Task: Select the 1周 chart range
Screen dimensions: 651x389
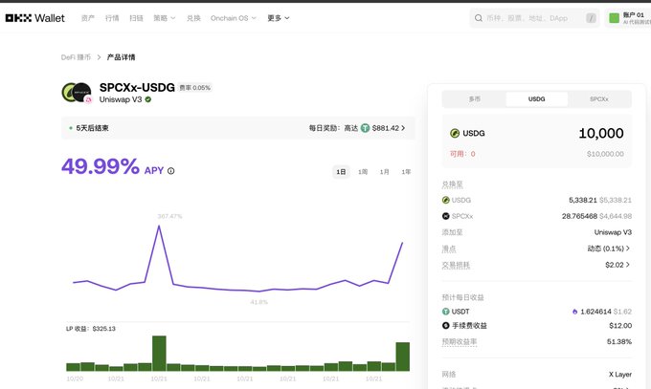Action: (x=363, y=172)
